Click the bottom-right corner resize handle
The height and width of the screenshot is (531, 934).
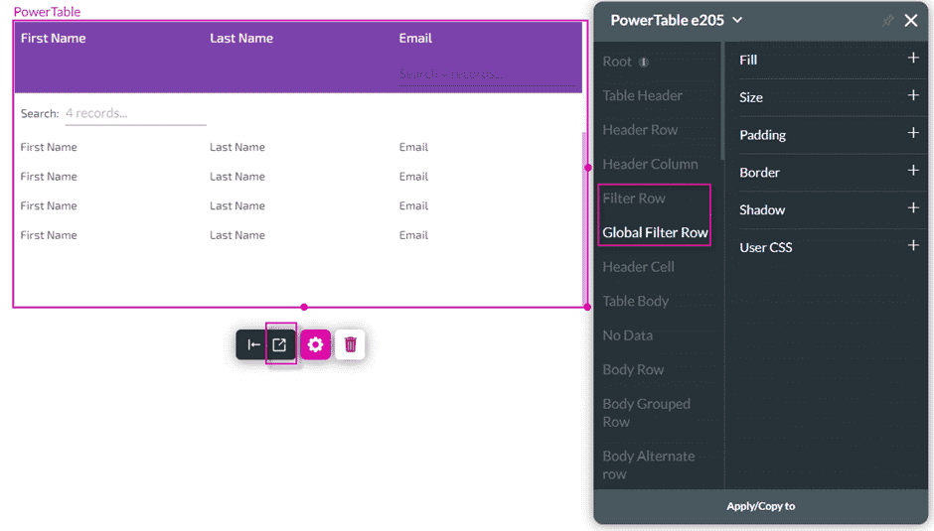[588, 307]
